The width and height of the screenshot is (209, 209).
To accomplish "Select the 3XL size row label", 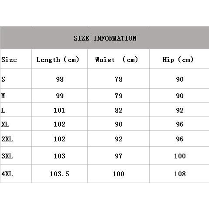I will pyautogui.click(x=7, y=156).
